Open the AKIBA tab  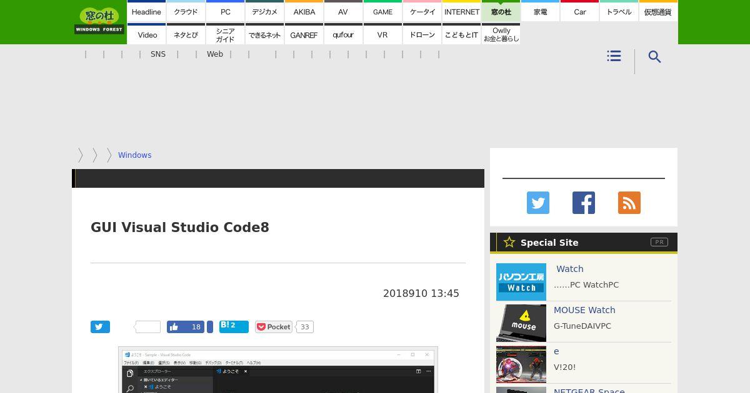point(304,11)
